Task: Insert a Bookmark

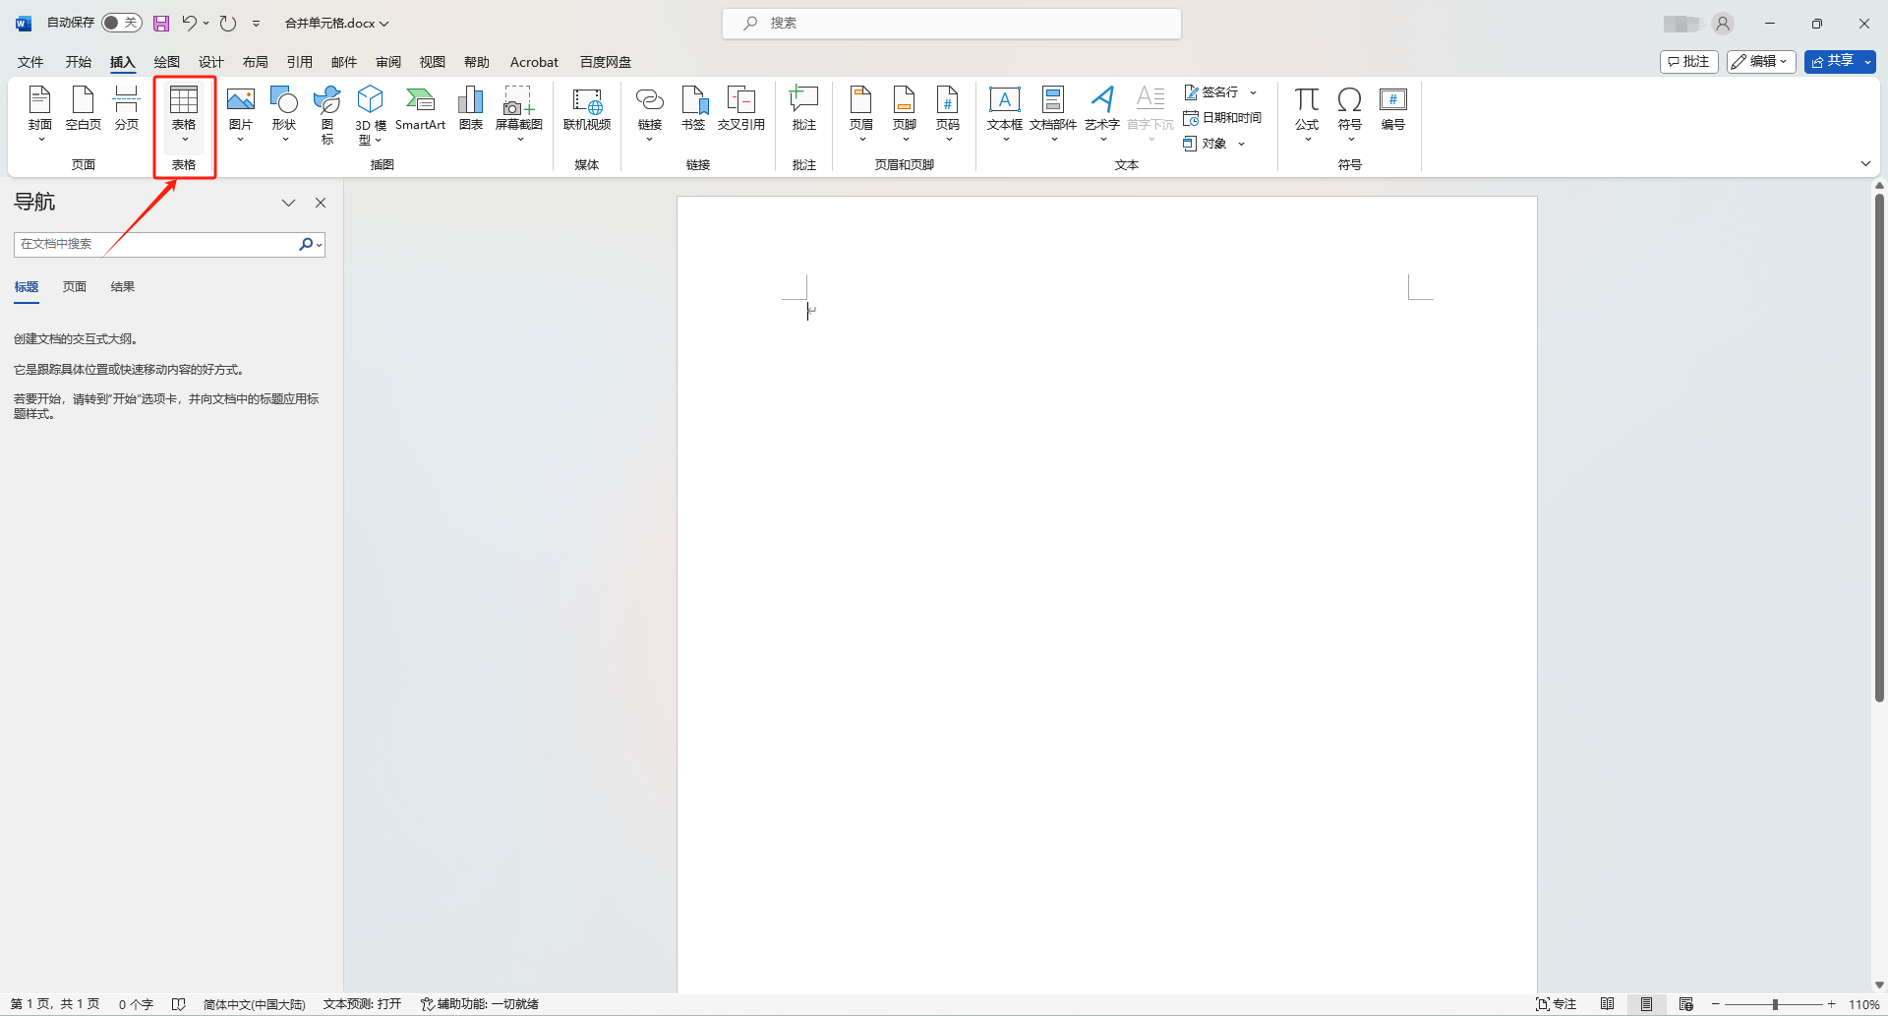Action: pyautogui.click(x=693, y=108)
